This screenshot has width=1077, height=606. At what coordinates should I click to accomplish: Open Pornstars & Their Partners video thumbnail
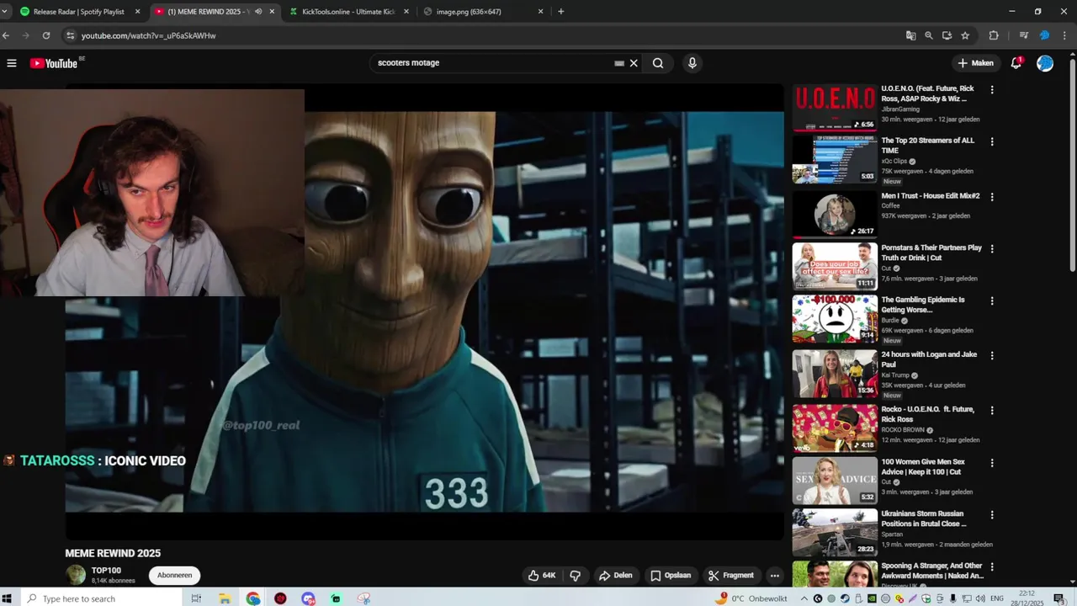click(x=835, y=267)
